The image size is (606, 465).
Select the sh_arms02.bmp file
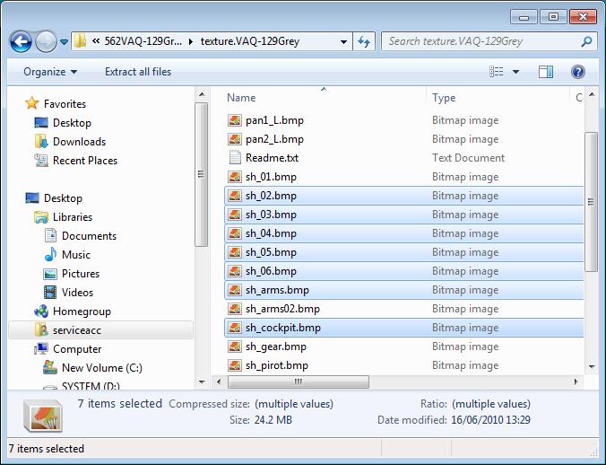coord(281,309)
